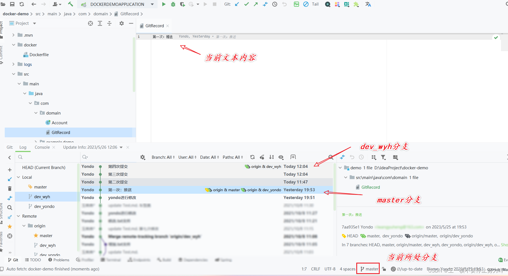Commit changes with the Git checkmark
This screenshot has width=508, height=276.
246,4
